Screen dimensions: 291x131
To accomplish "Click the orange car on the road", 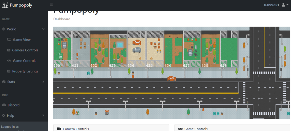I will [171, 79].
